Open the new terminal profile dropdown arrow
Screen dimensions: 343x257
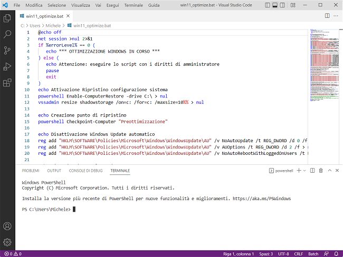pos(305,171)
